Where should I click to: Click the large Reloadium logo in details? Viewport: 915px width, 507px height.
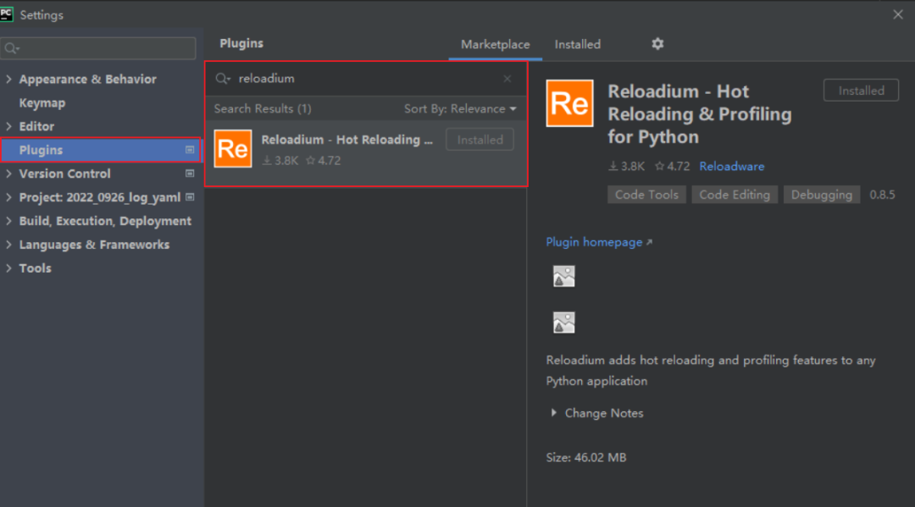tap(569, 103)
